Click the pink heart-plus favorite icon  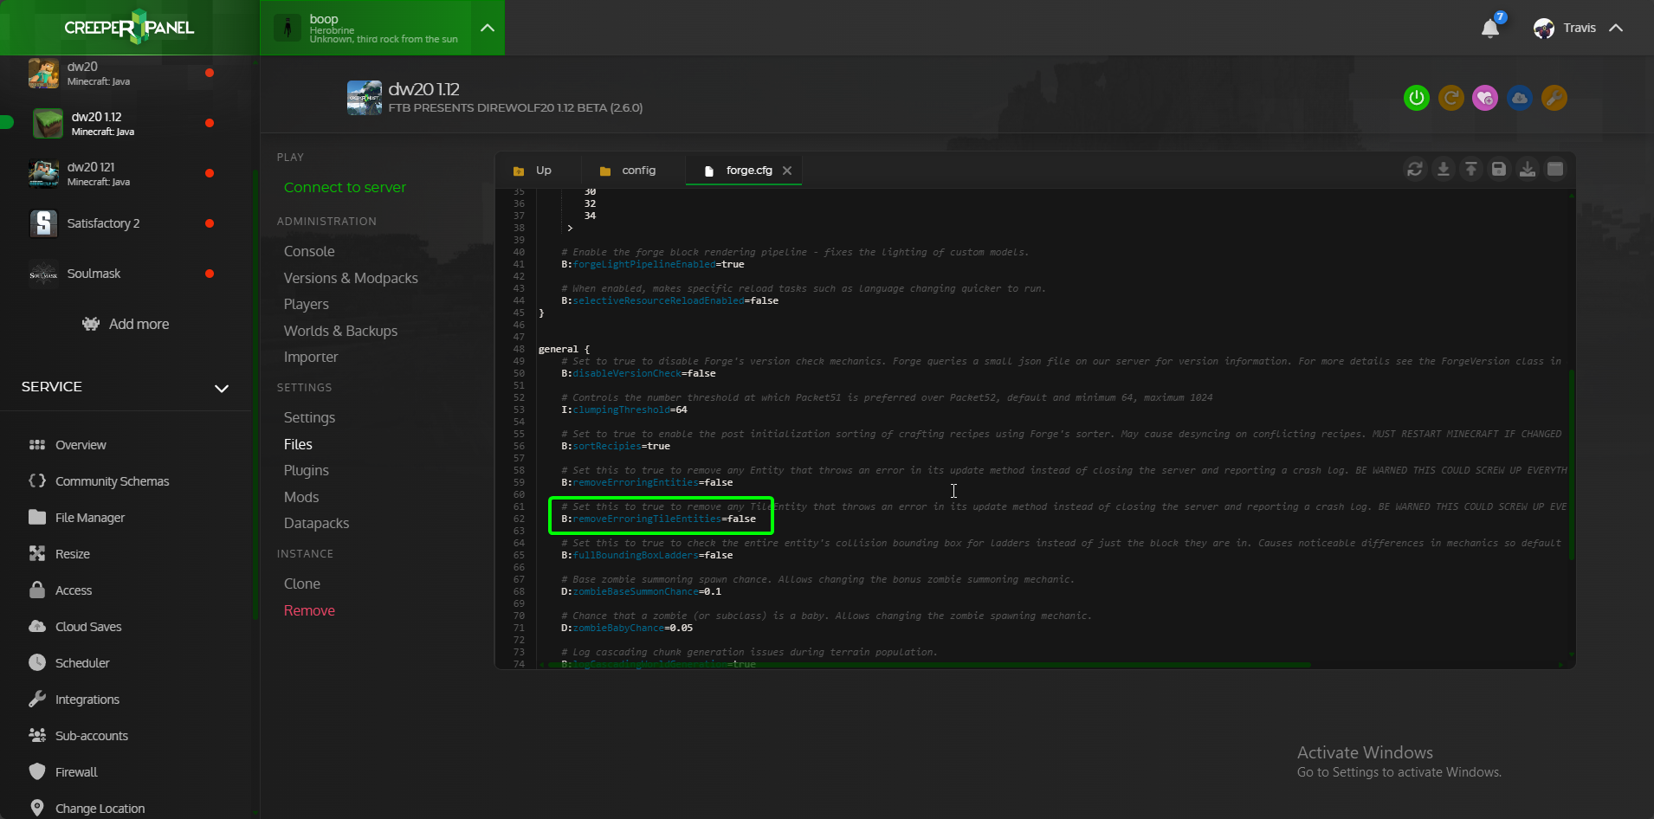pos(1485,98)
